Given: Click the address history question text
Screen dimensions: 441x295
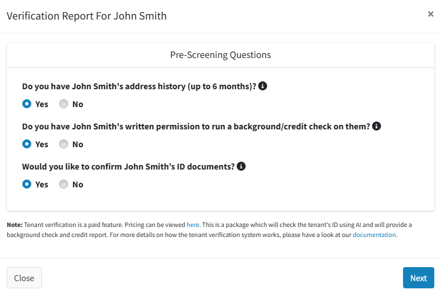Looking at the screenshot, I should [x=139, y=86].
